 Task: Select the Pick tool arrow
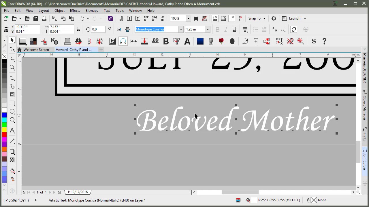pyautogui.click(x=12, y=41)
